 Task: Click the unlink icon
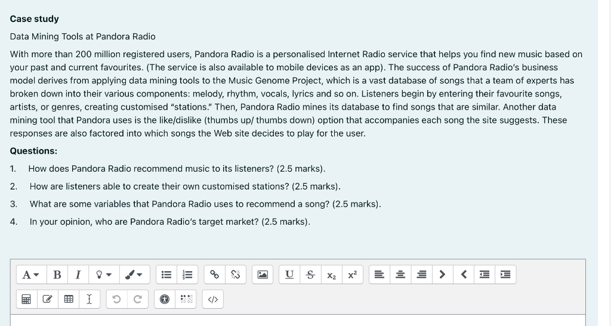(x=235, y=275)
